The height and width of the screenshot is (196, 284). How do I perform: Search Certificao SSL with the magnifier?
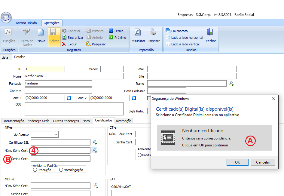pos(95,142)
